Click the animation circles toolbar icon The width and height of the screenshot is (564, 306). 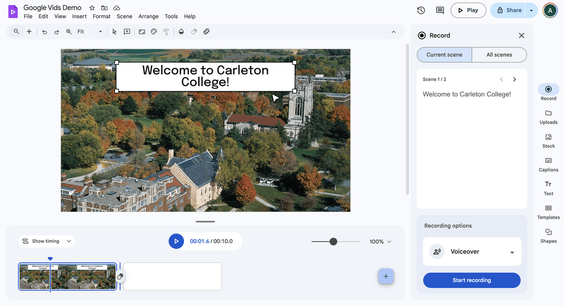click(194, 31)
